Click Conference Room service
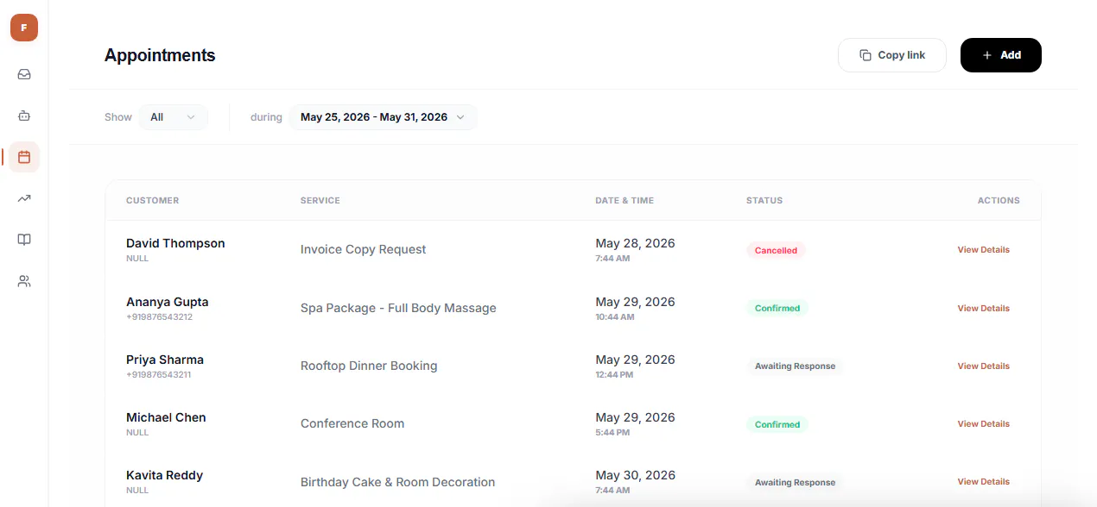This screenshot has height=507, width=1097. 352,424
